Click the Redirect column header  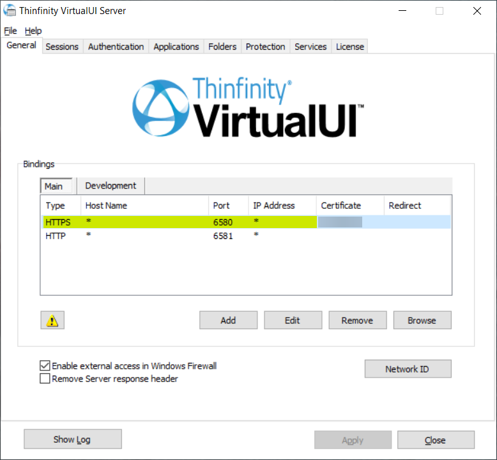(417, 206)
